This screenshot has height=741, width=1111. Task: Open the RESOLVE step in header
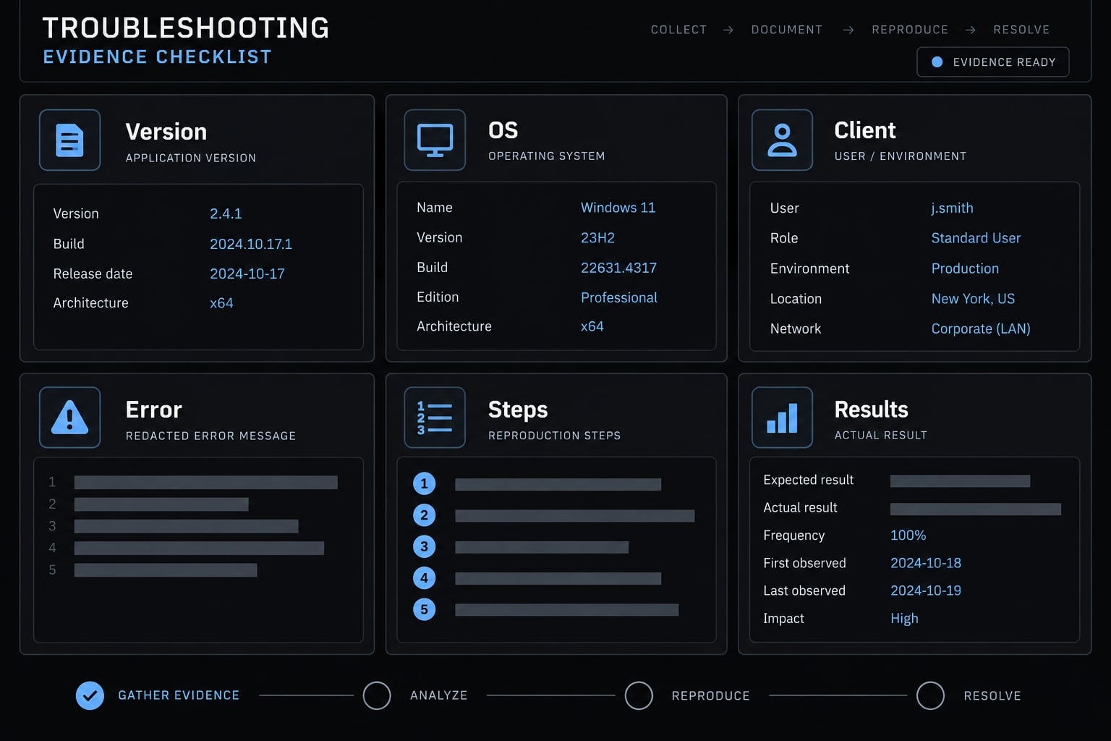[x=1021, y=30]
